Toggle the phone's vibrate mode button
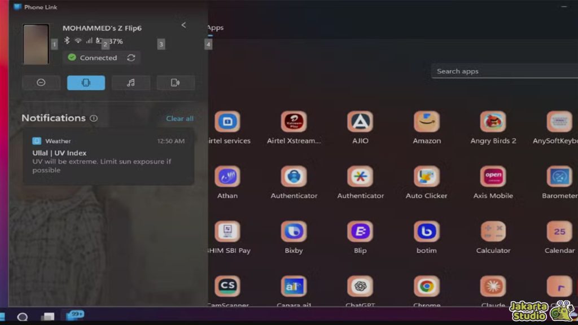Image resolution: width=578 pixels, height=325 pixels. click(x=86, y=82)
